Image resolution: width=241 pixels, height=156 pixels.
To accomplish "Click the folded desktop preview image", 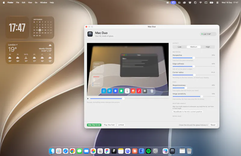I will pos(128,69).
